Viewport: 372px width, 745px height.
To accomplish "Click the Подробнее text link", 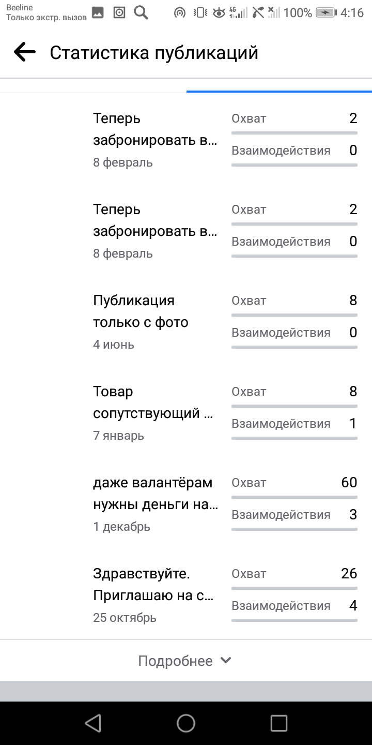I will 175,661.
